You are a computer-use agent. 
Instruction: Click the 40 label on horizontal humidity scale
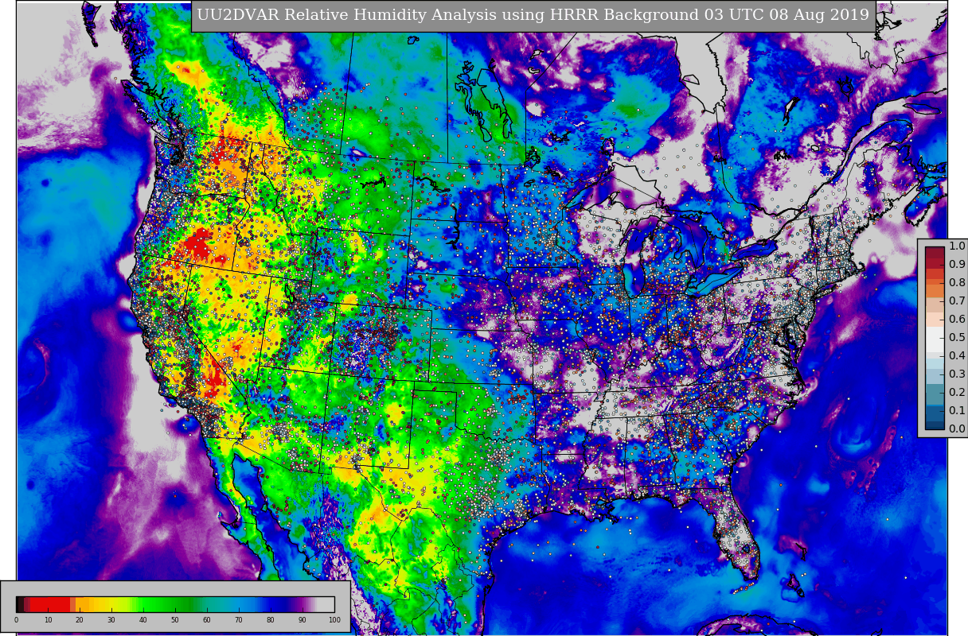(143, 620)
